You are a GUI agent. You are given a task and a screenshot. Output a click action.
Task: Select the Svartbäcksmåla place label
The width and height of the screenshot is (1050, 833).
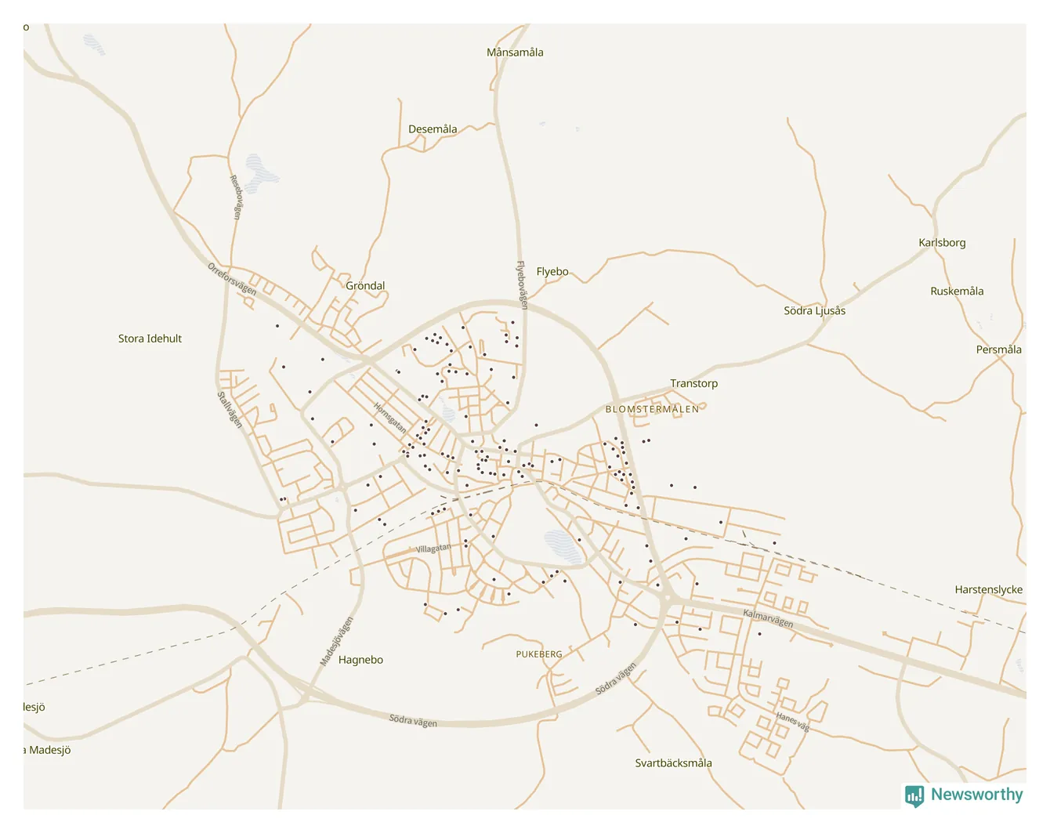673,763
